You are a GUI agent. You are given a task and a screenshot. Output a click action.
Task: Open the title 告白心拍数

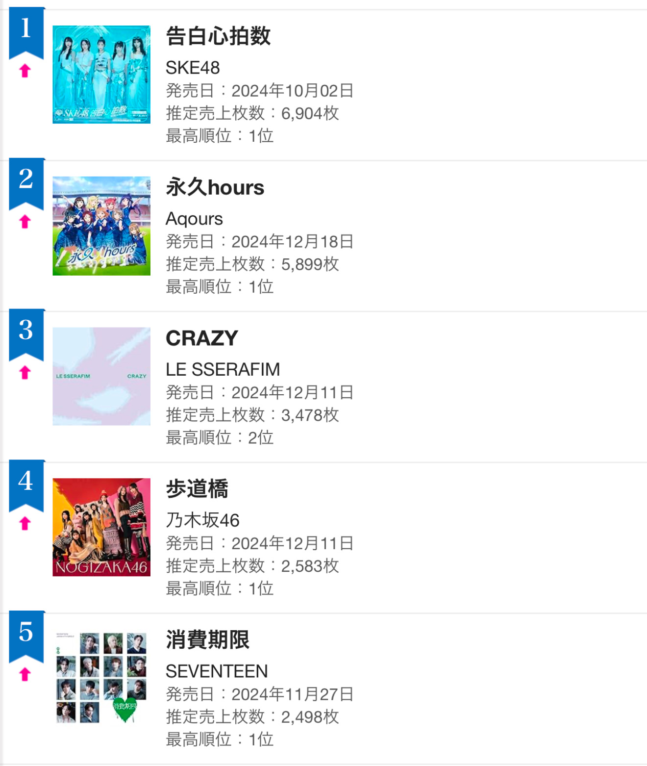218,36
